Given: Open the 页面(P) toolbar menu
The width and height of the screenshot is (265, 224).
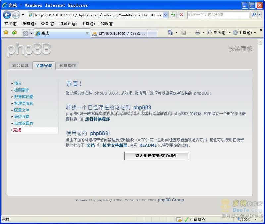Looking at the screenshot, I should coord(219,32).
